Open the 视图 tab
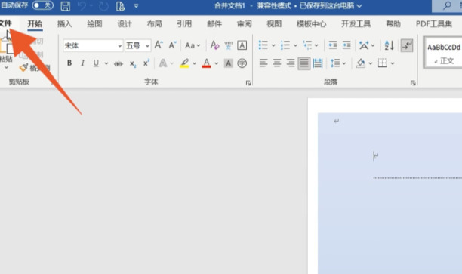The width and height of the screenshot is (462, 274). click(274, 23)
